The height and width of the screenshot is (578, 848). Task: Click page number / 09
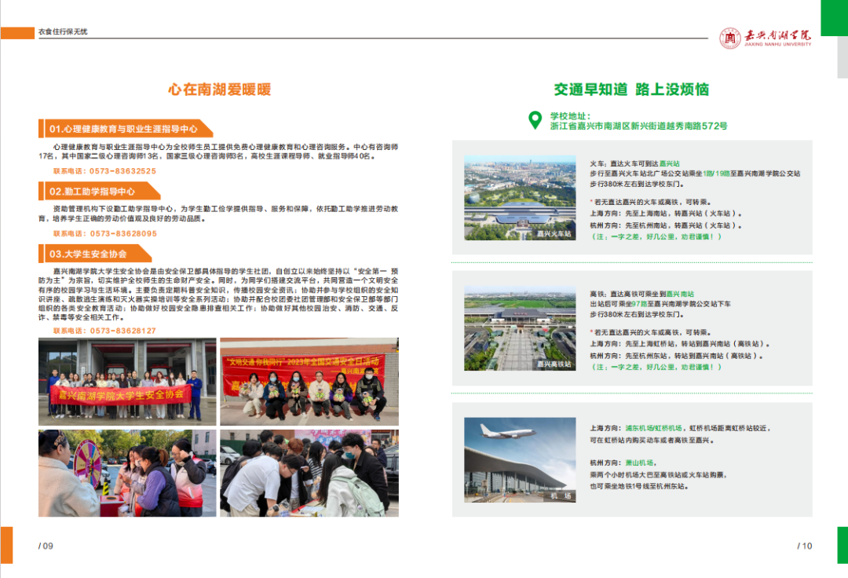coord(46,546)
